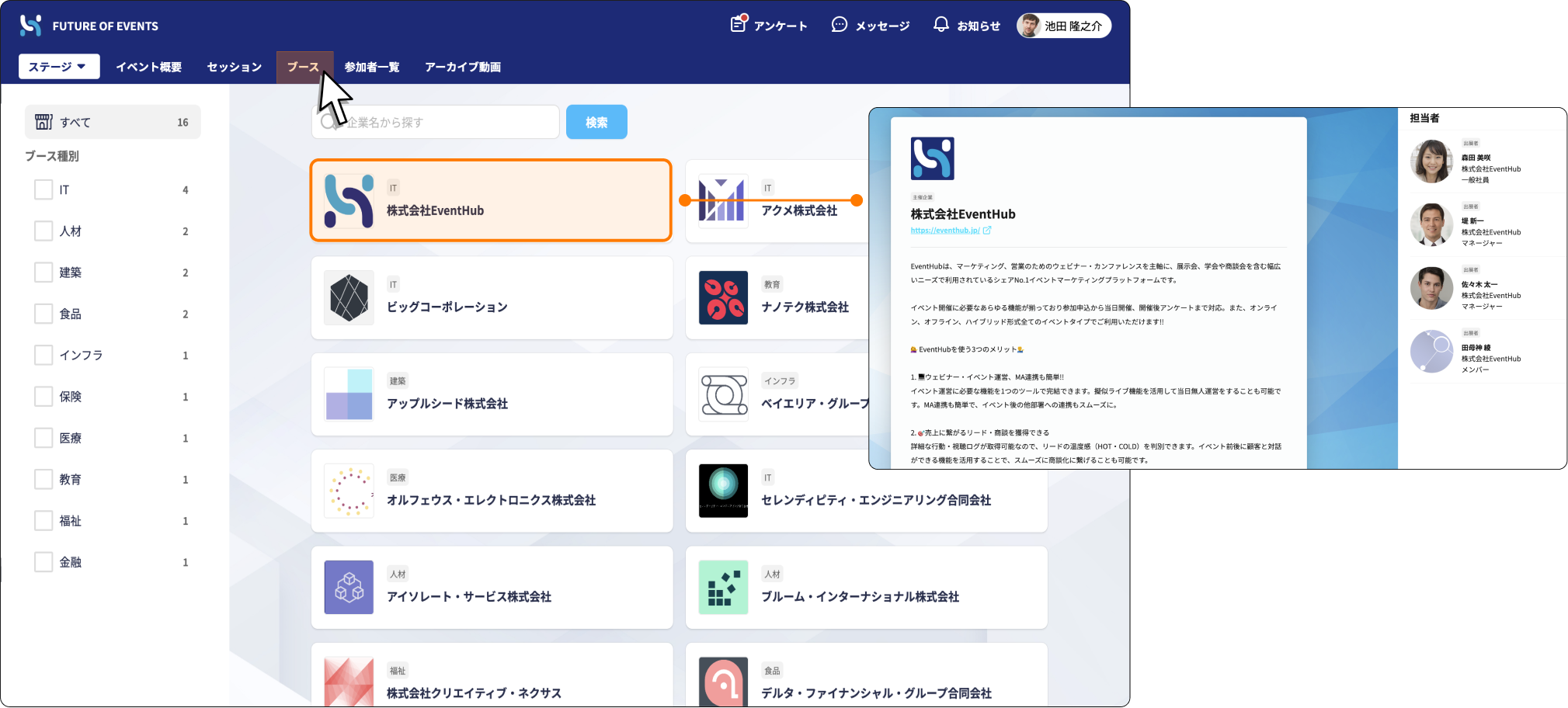Viewport: 1568px width, 708px height.
Task: Click the オルフェウス・エレクトロニクス logo
Action: coord(349,491)
